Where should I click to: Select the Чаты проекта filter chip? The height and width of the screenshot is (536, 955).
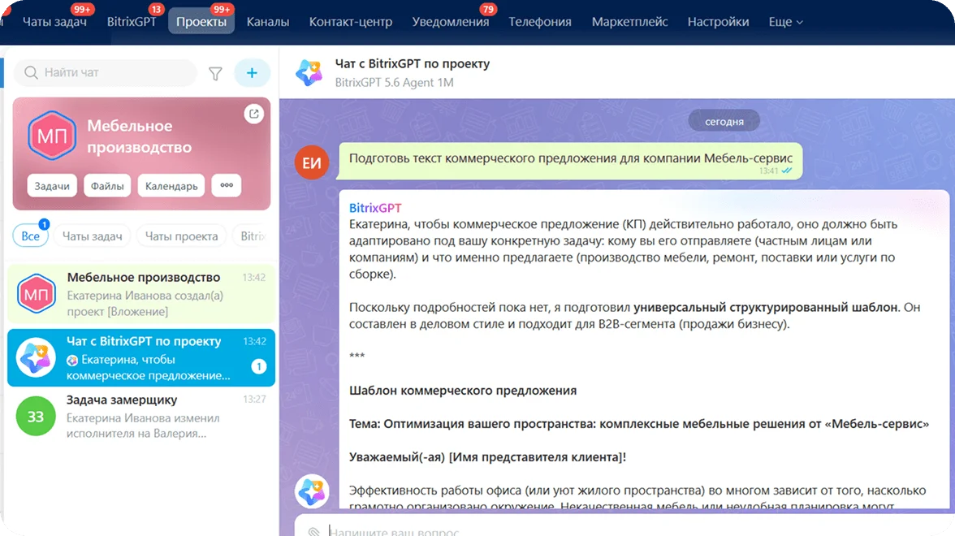click(182, 236)
